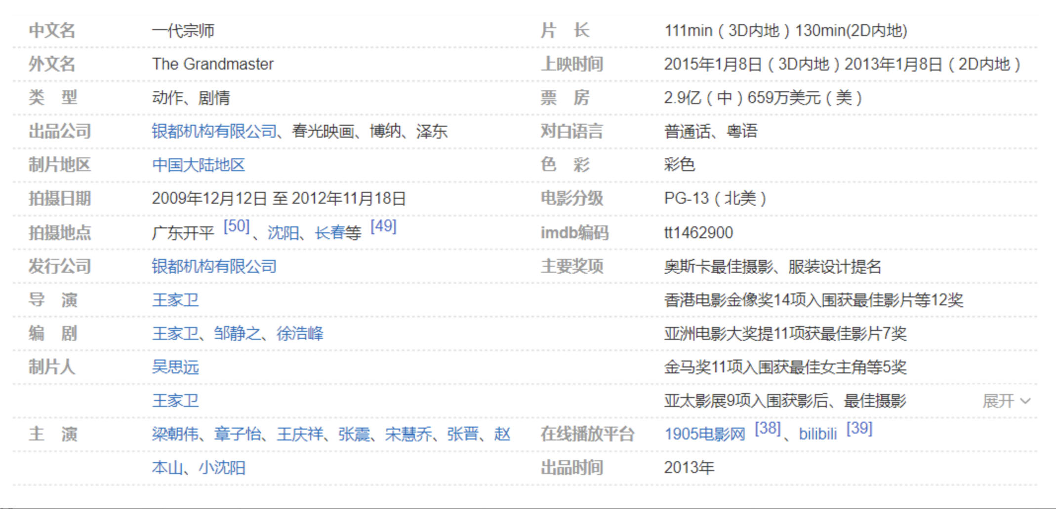Click the 春光映画 company text
This screenshot has width=1056, height=509.
(323, 131)
